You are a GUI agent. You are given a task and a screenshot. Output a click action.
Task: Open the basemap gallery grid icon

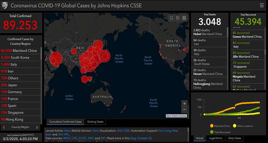click(x=184, y=18)
